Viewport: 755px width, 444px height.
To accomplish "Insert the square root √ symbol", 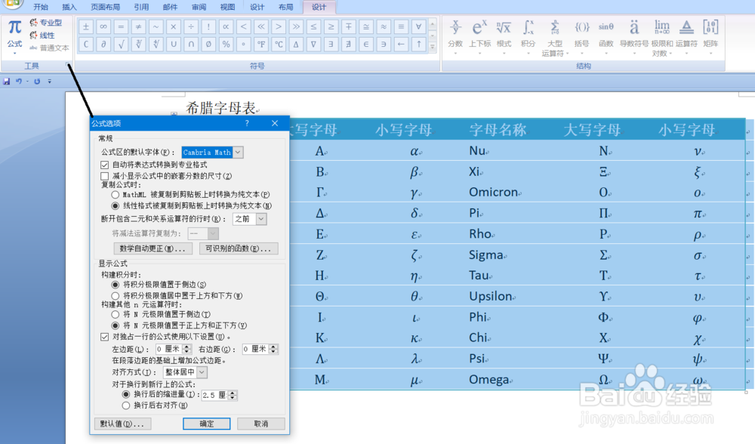I will pos(121,45).
